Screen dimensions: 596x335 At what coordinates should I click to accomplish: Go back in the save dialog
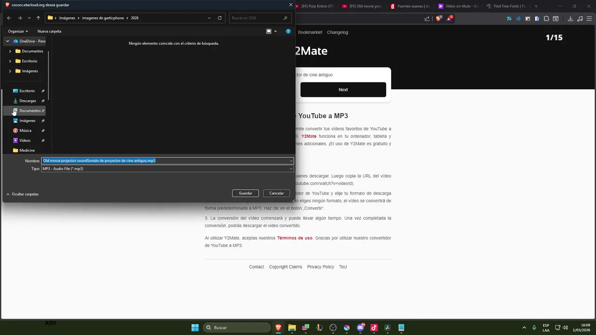click(9, 18)
